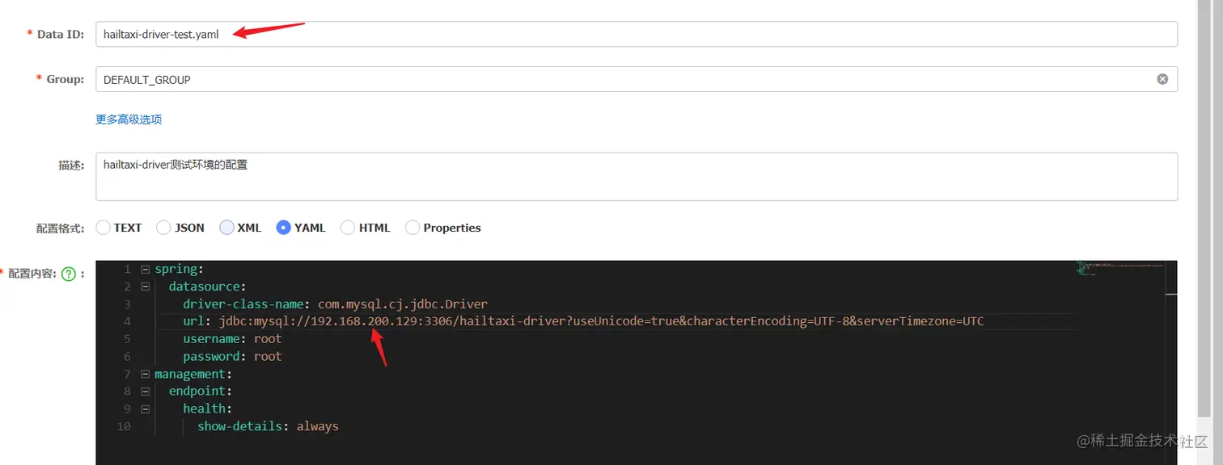The width and height of the screenshot is (1223, 465).
Task: Open the Group combo box DEFAULT_GROUP
Action: pyautogui.click(x=637, y=79)
